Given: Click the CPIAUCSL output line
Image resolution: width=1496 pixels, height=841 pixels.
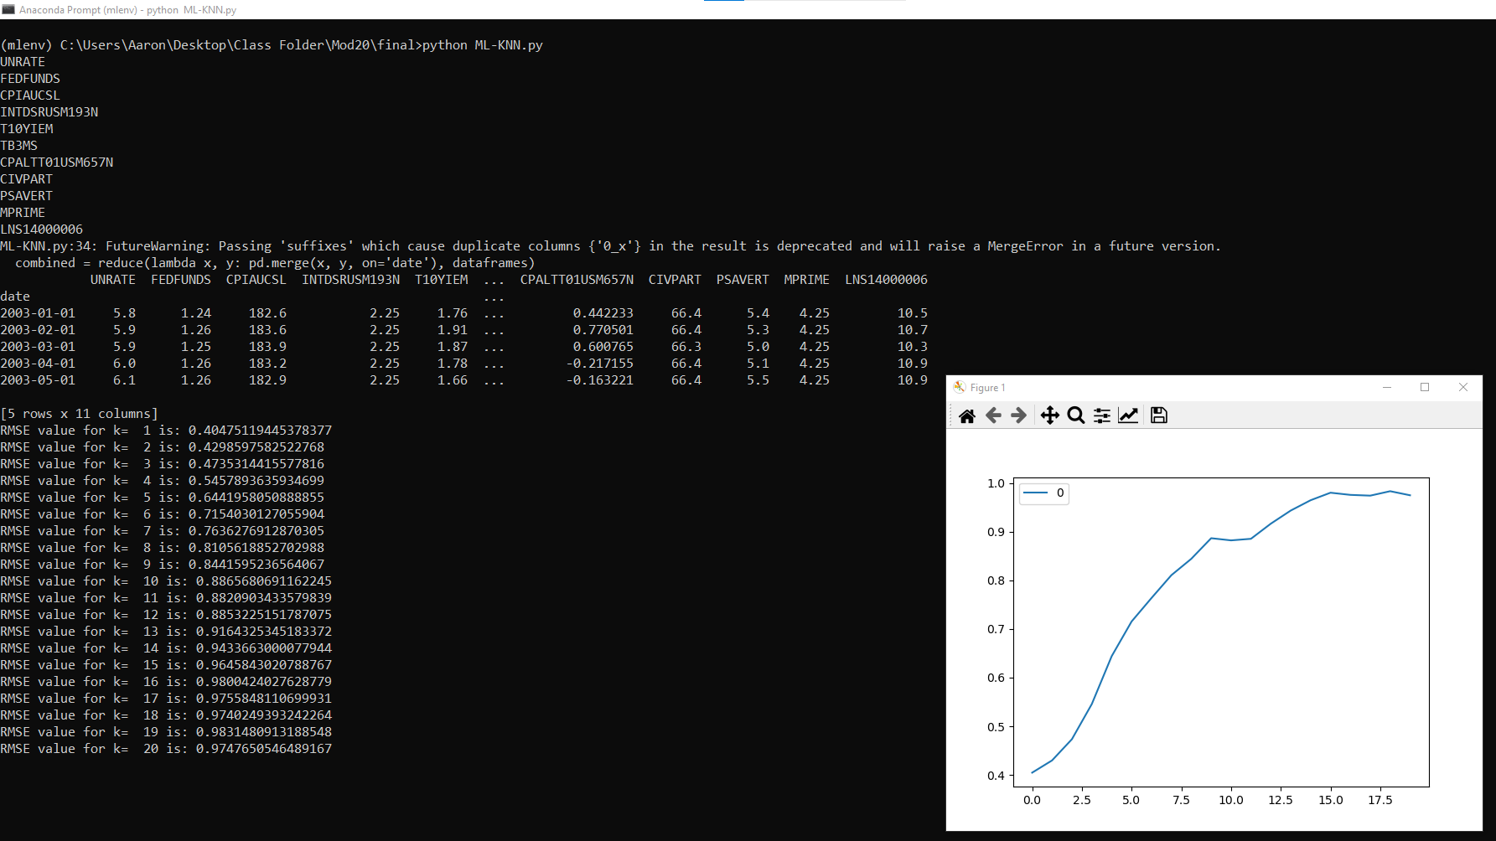Looking at the screenshot, I should [30, 95].
